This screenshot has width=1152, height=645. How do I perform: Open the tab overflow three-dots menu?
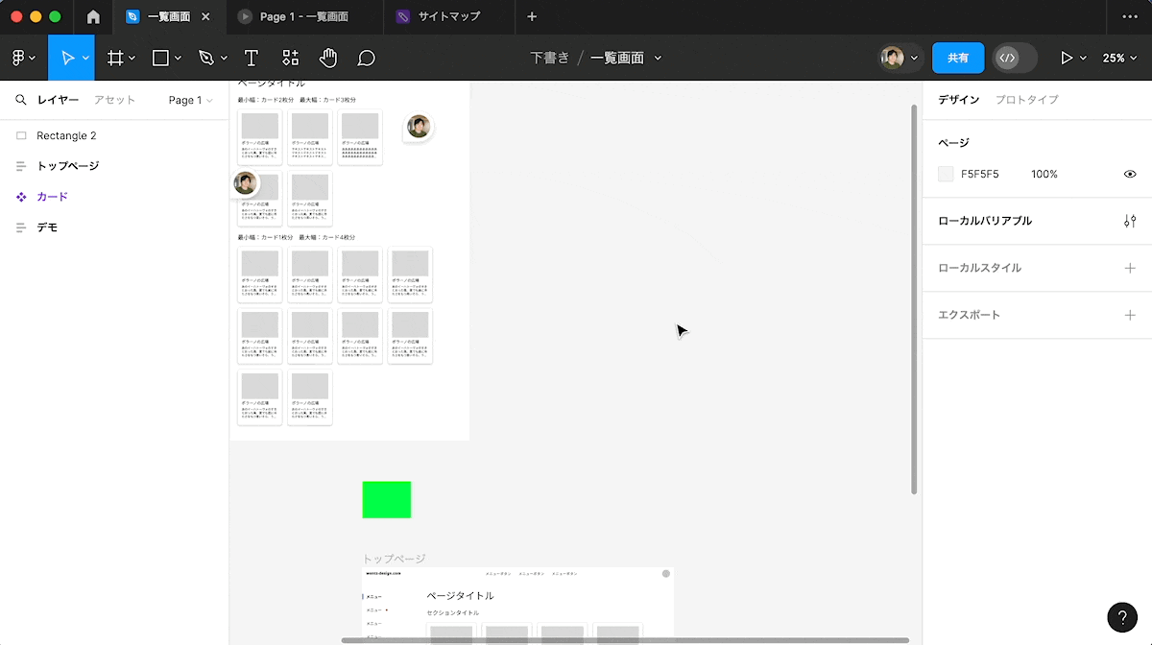point(1129,16)
